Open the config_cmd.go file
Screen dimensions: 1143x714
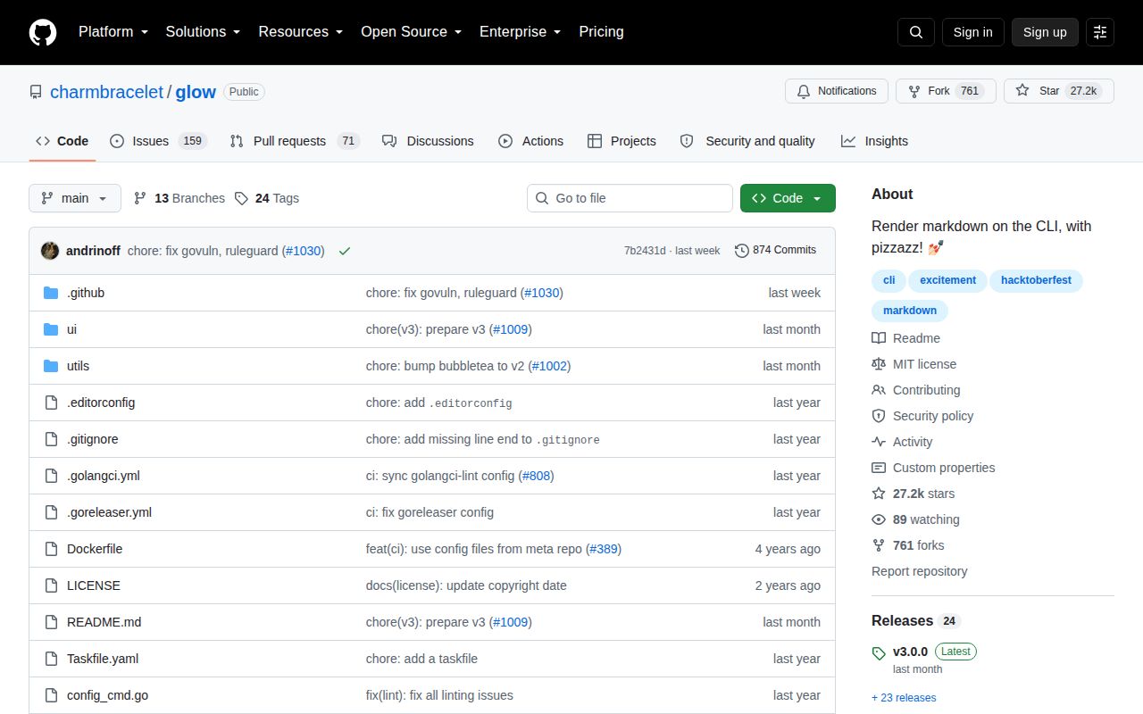[x=107, y=695]
